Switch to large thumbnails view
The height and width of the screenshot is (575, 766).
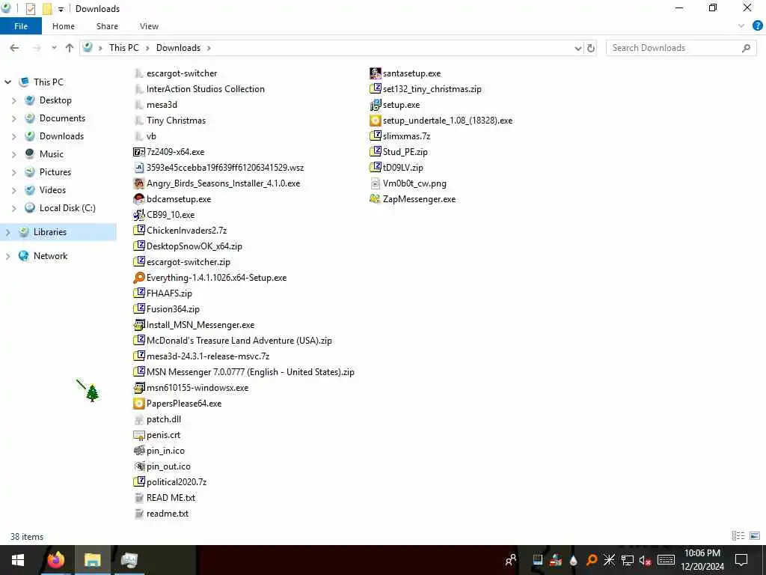click(x=755, y=536)
